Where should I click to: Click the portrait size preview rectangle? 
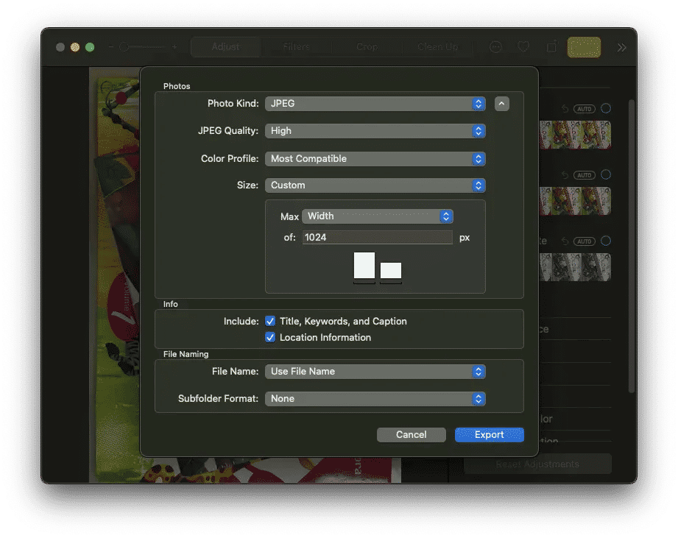coord(364,266)
